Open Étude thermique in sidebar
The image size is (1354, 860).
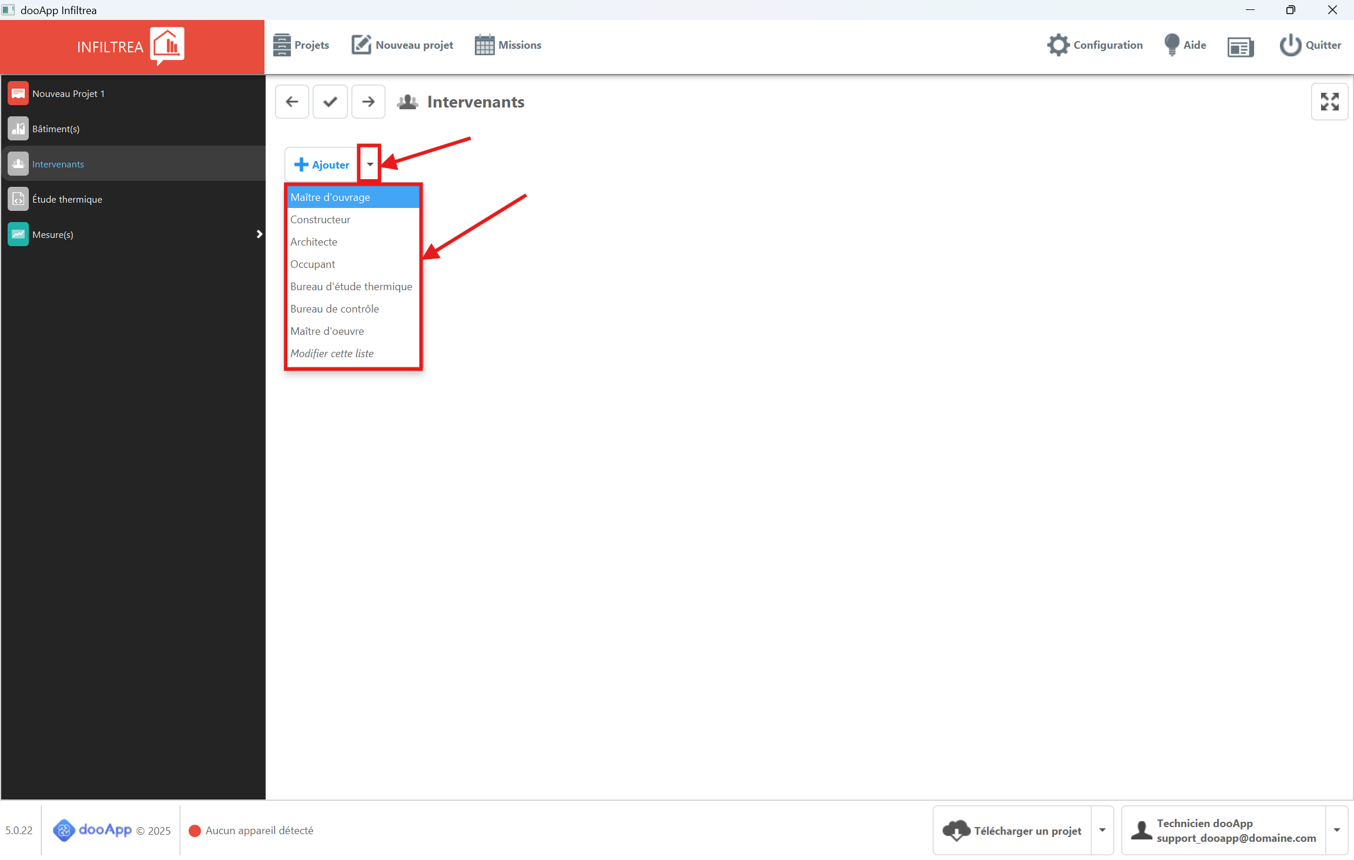[x=133, y=199]
